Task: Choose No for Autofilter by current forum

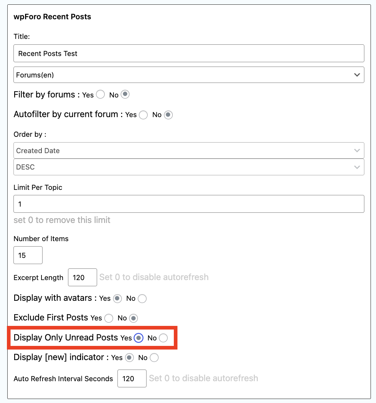Action: [168, 115]
